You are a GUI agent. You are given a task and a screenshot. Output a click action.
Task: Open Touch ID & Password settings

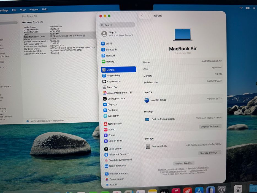[x=118, y=160]
